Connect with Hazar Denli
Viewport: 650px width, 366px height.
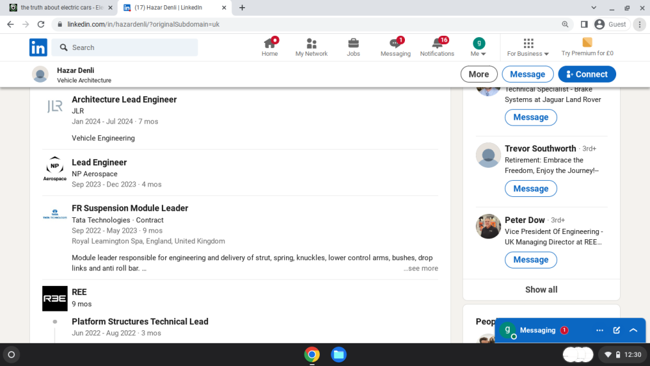click(586, 74)
